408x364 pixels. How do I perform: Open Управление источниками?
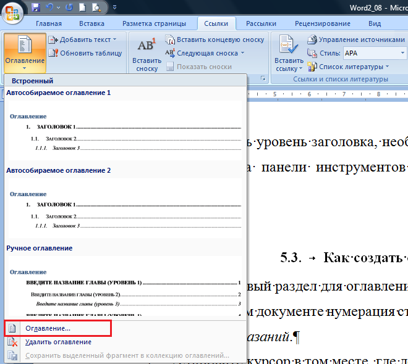[x=356, y=39]
